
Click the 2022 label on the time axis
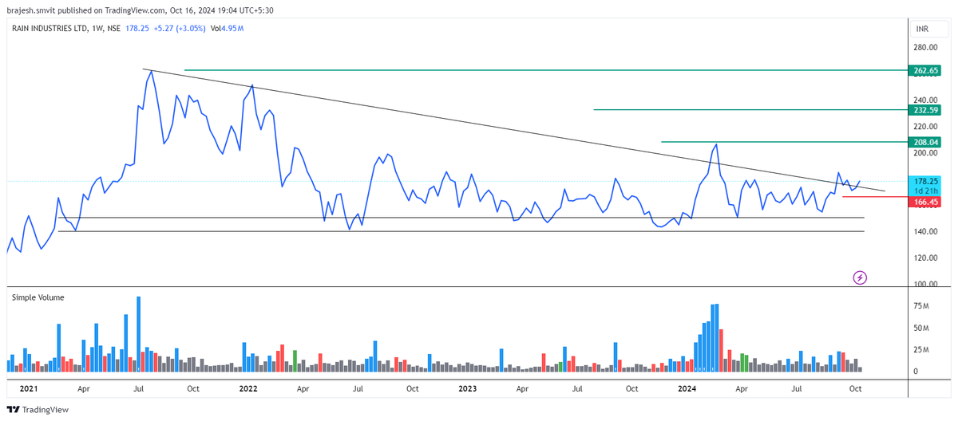(248, 388)
